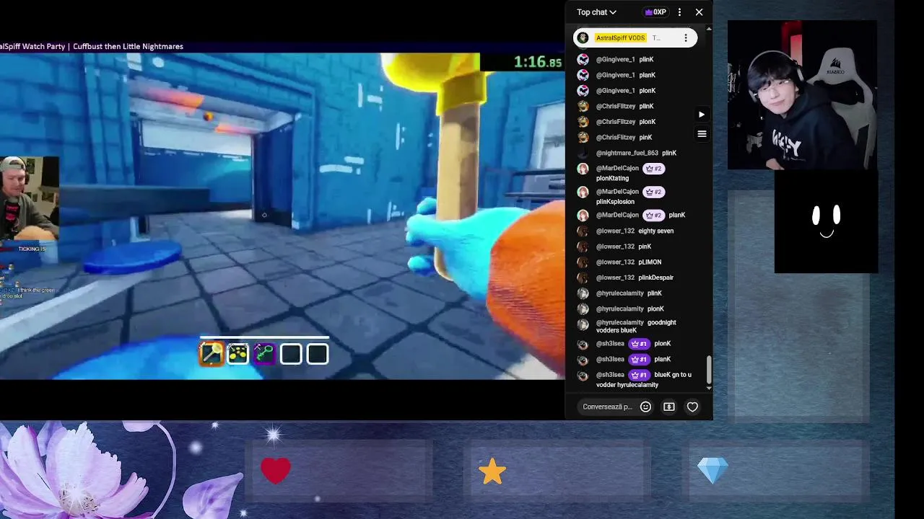Click @hyrulecalamity username on plonK message
The height and width of the screenshot is (519, 924).
620,309
